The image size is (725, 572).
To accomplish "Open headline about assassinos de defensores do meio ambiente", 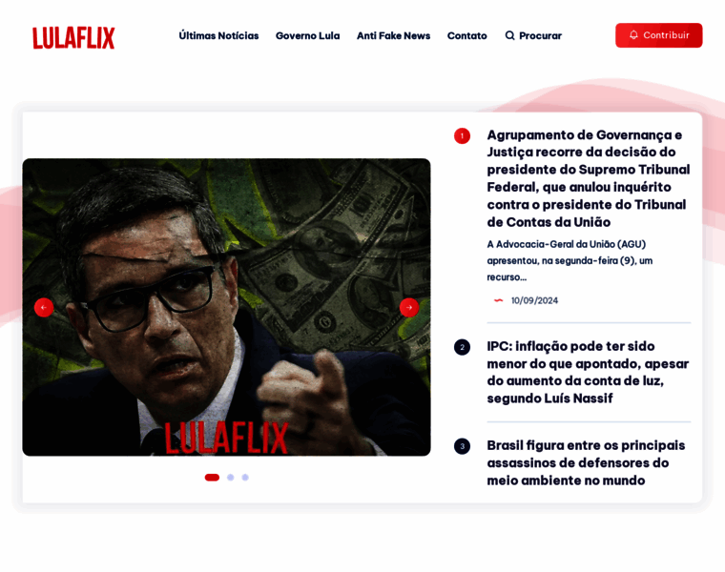I will point(586,463).
